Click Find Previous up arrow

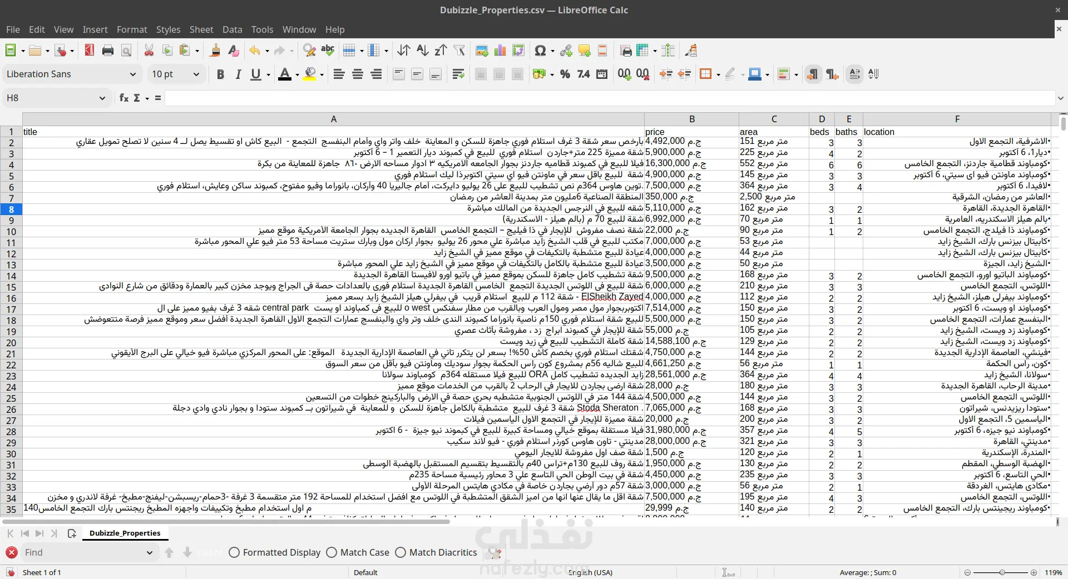click(169, 552)
